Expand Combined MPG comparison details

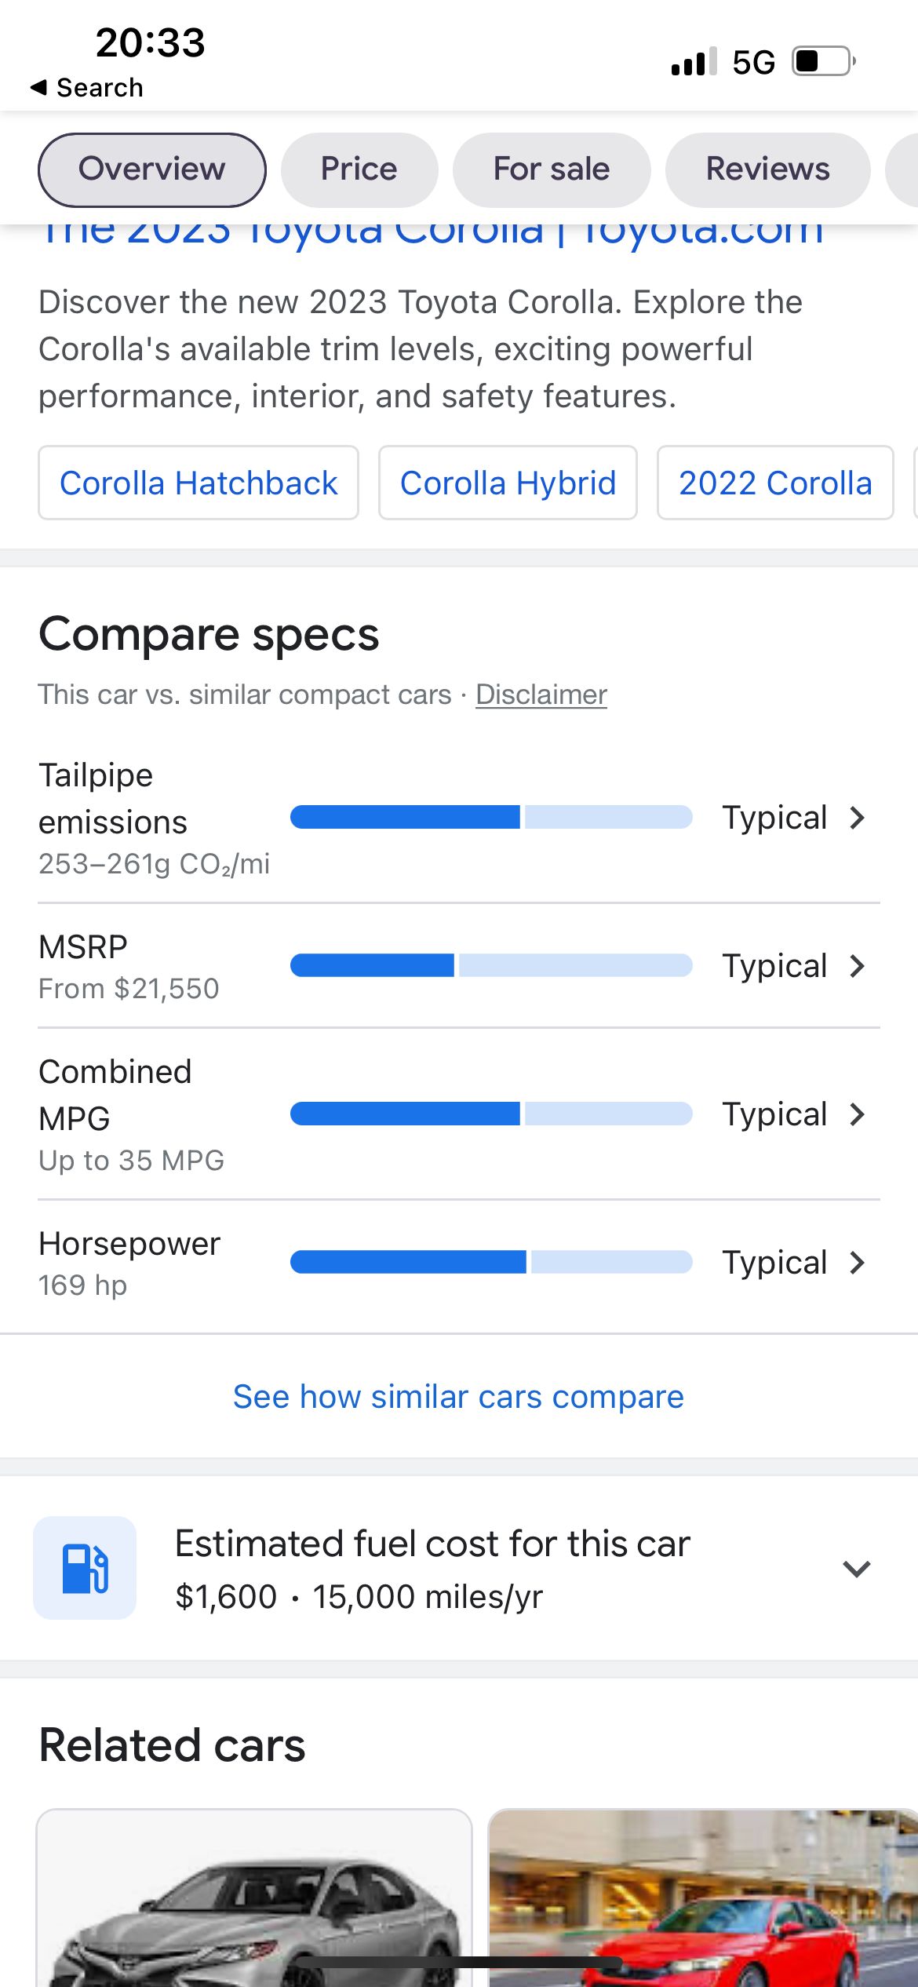pos(459,1114)
